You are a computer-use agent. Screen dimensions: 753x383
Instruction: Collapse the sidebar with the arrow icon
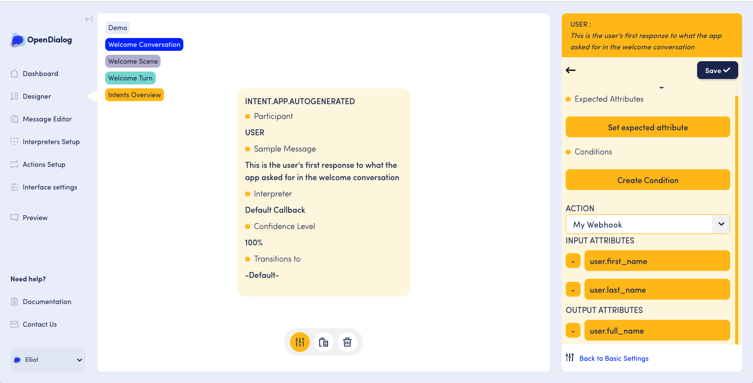click(88, 19)
